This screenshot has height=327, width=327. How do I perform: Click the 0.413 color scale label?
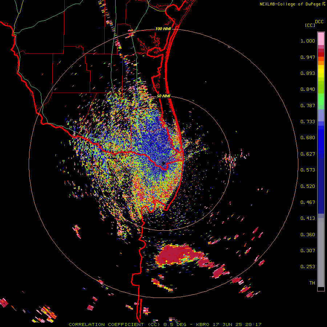pos(308,218)
